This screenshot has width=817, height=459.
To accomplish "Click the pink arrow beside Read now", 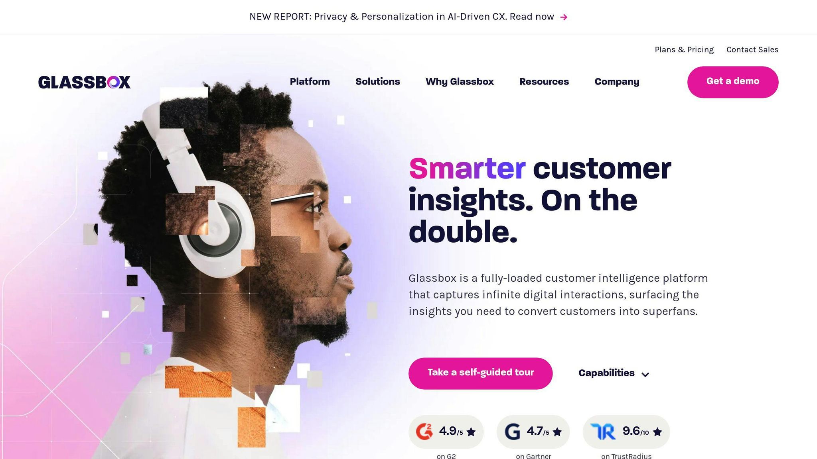I will point(564,17).
